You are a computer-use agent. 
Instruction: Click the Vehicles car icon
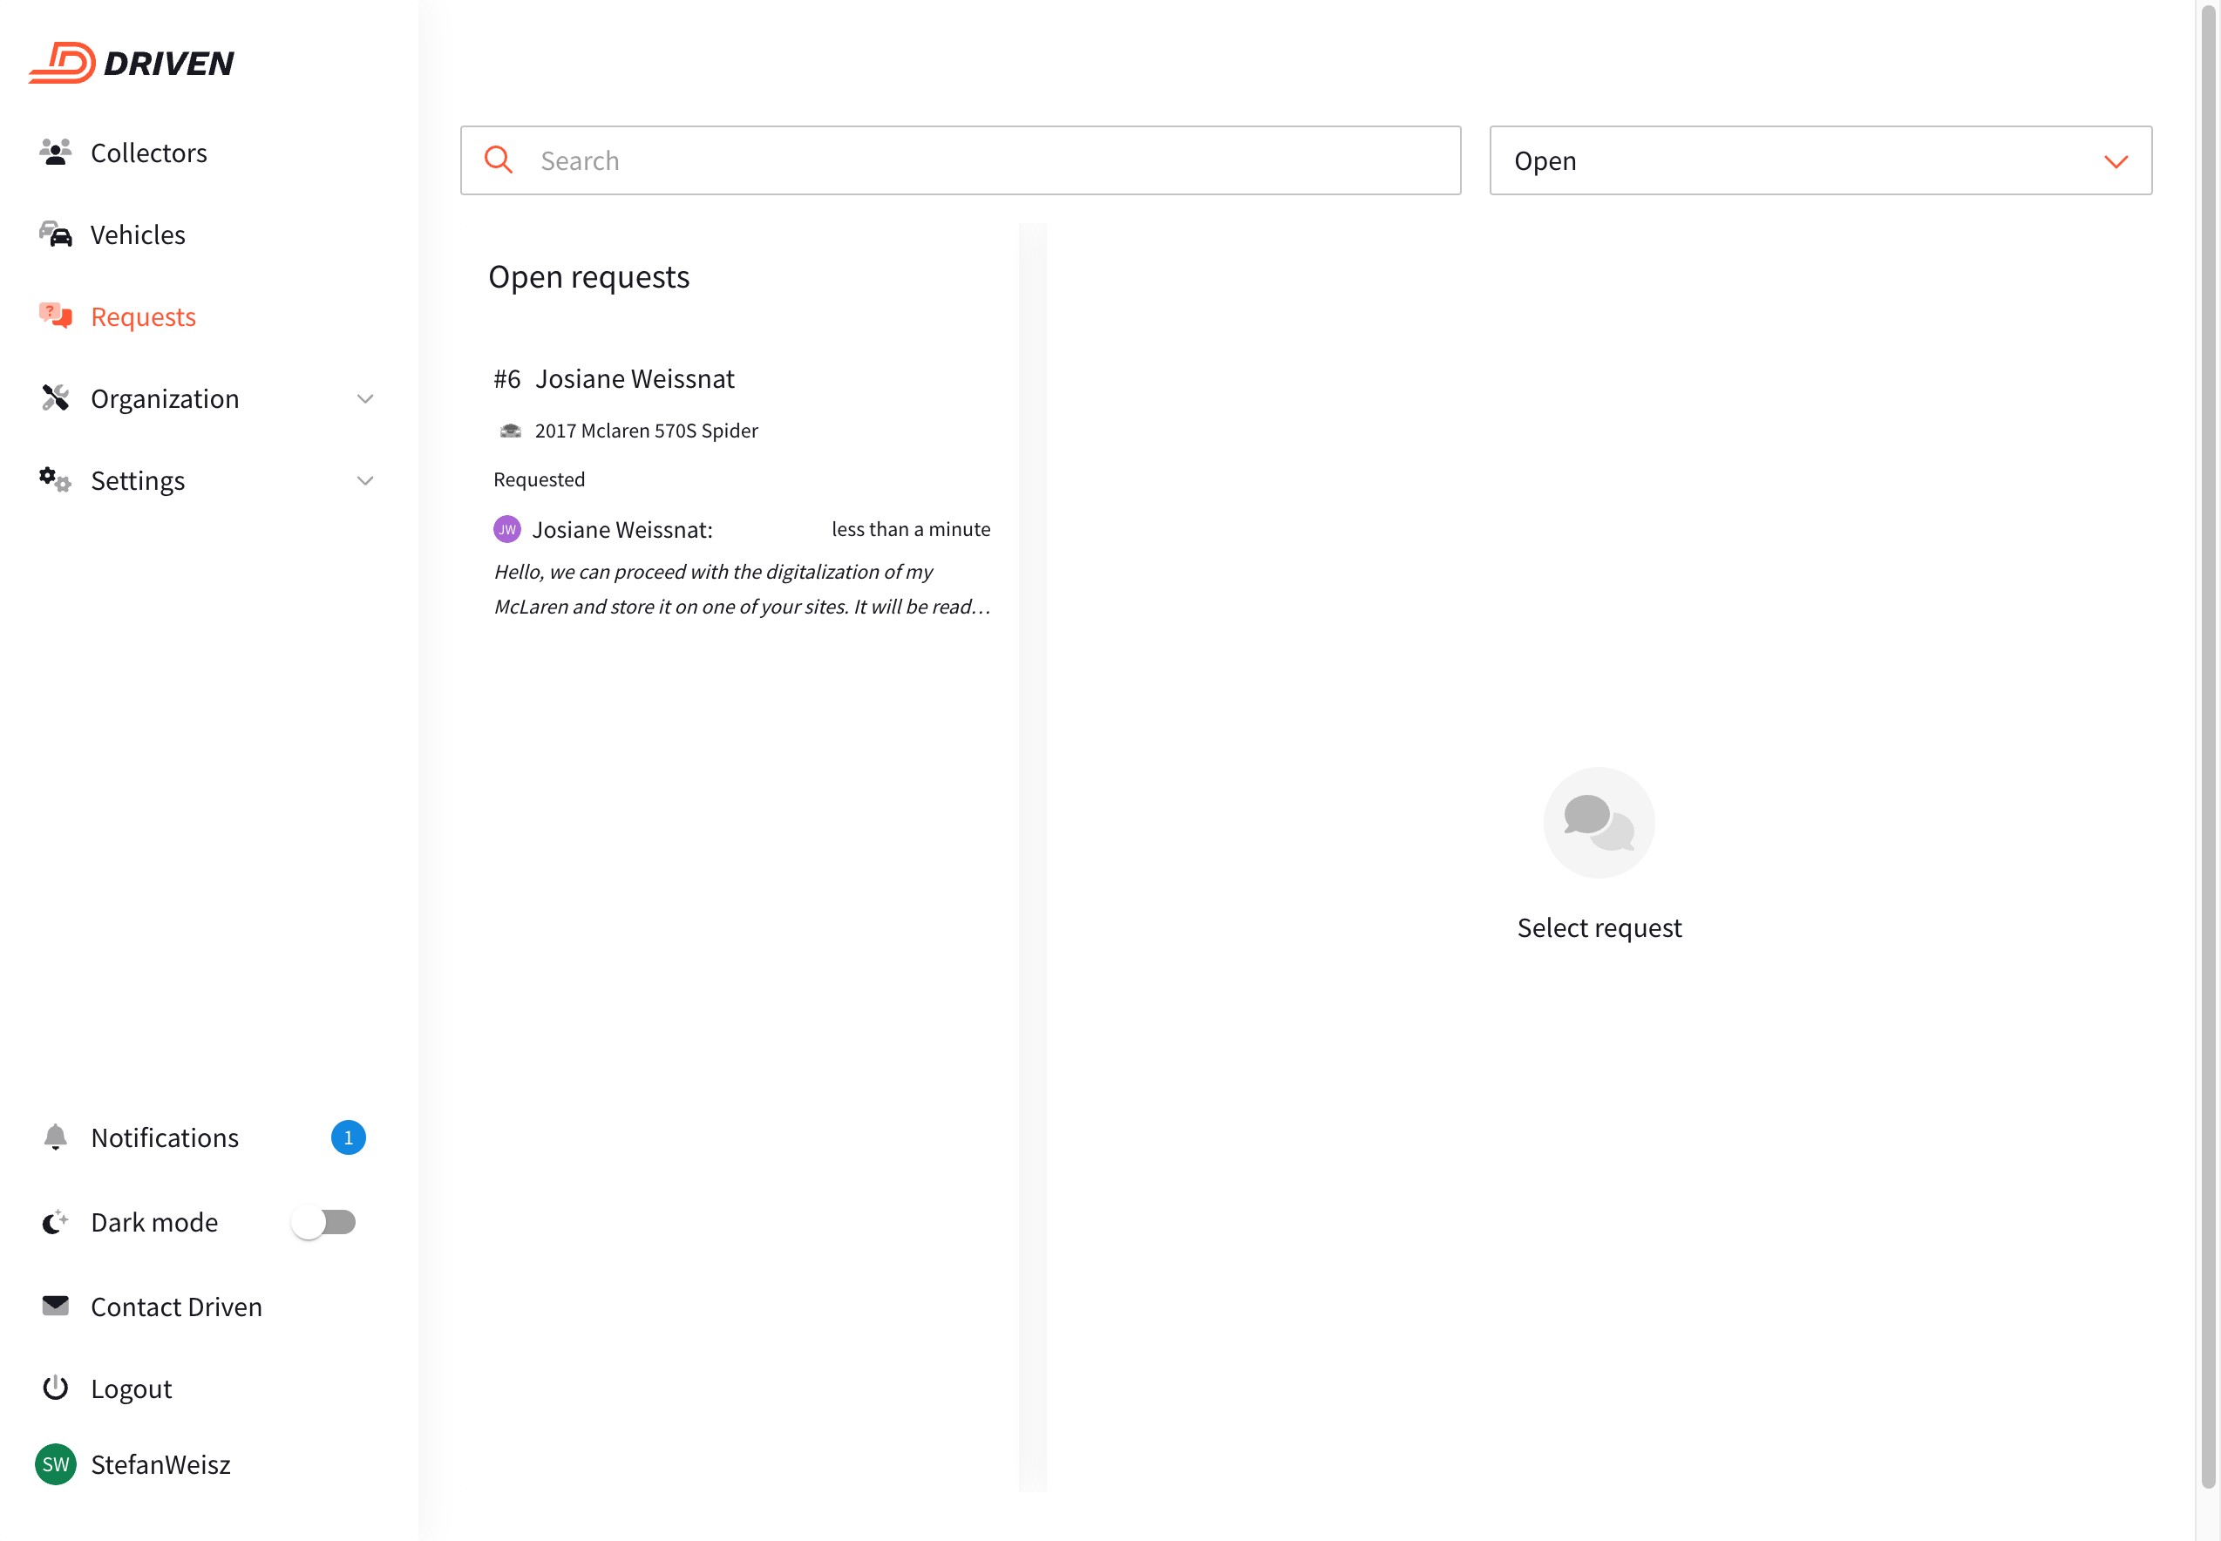55,234
